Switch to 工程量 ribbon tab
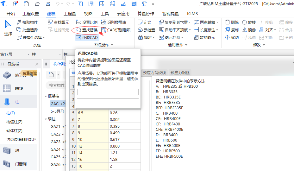The height and width of the screenshot is (171, 294). click(70, 14)
